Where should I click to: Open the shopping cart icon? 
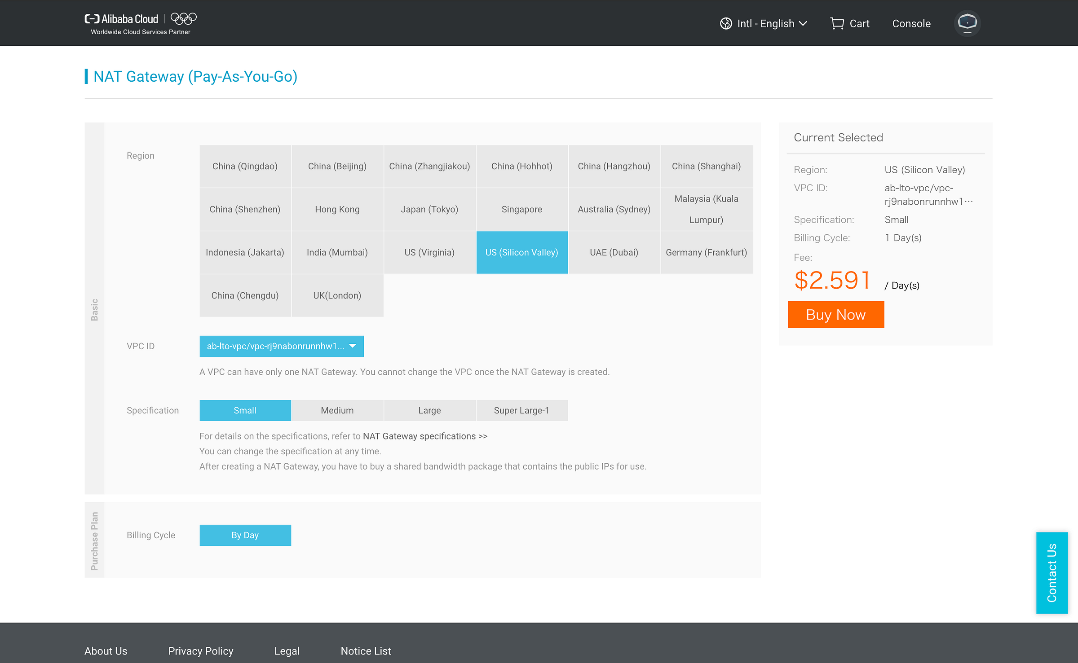coord(837,23)
